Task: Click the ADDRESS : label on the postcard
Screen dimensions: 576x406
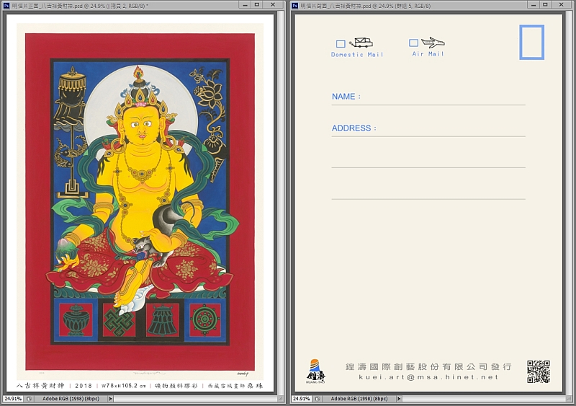Action: [x=354, y=128]
